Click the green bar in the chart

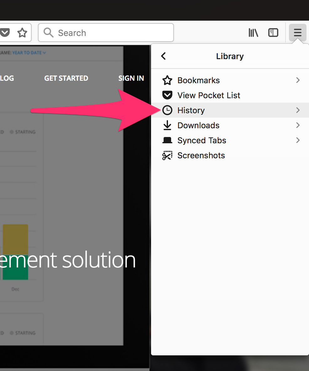pos(15,267)
